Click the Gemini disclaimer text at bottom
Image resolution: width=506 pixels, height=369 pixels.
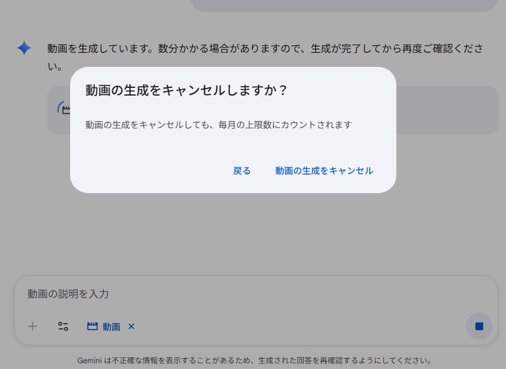tap(254, 361)
